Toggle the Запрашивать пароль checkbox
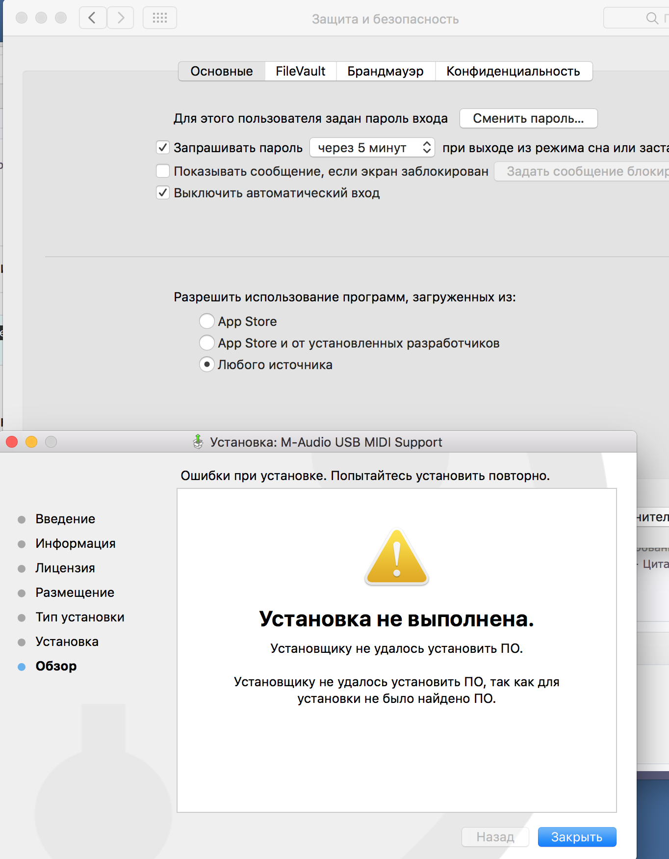 tap(163, 148)
